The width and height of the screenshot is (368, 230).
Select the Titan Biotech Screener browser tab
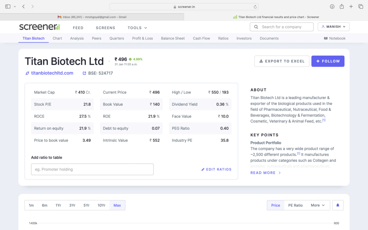click(x=276, y=17)
